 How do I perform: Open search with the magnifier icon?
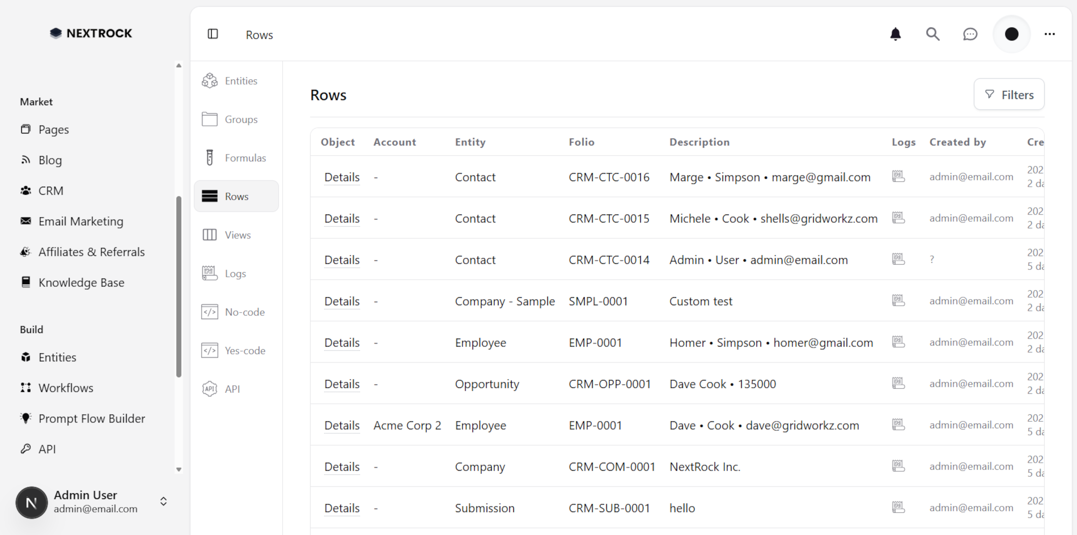pos(932,34)
